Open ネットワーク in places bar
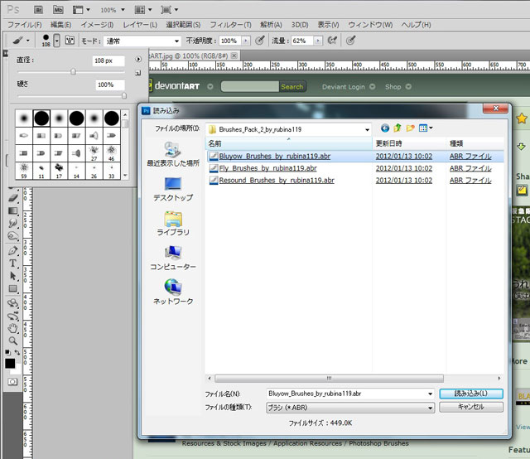The image size is (530, 459). pyautogui.click(x=173, y=292)
